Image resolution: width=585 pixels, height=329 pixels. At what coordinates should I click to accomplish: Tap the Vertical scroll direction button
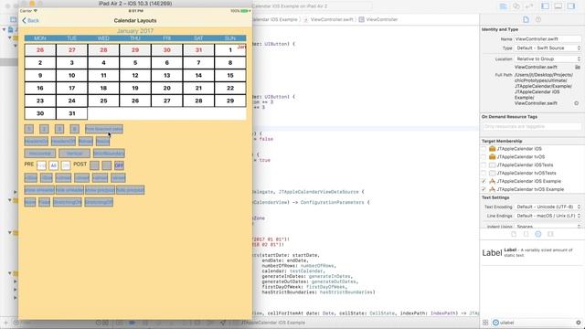pos(74,154)
